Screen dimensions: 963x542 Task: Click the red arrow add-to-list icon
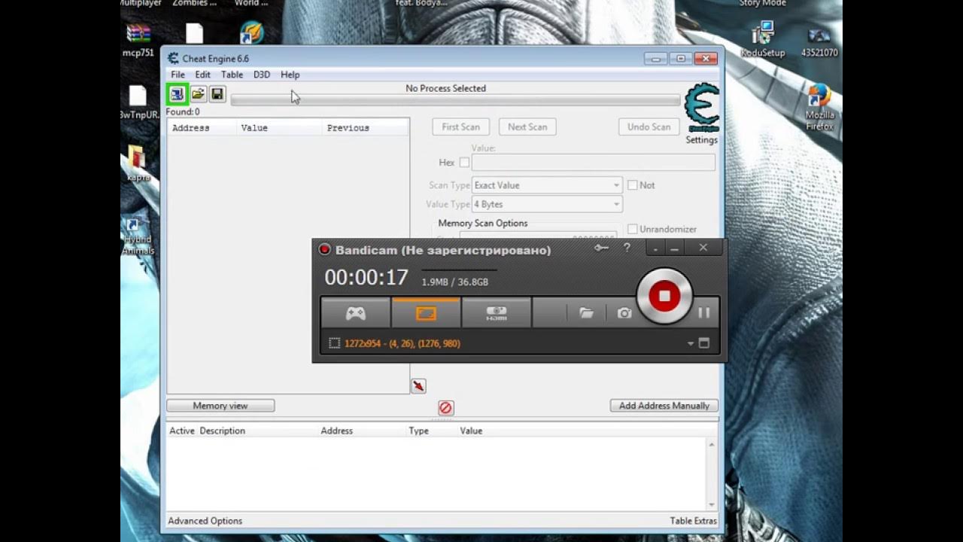tap(419, 386)
